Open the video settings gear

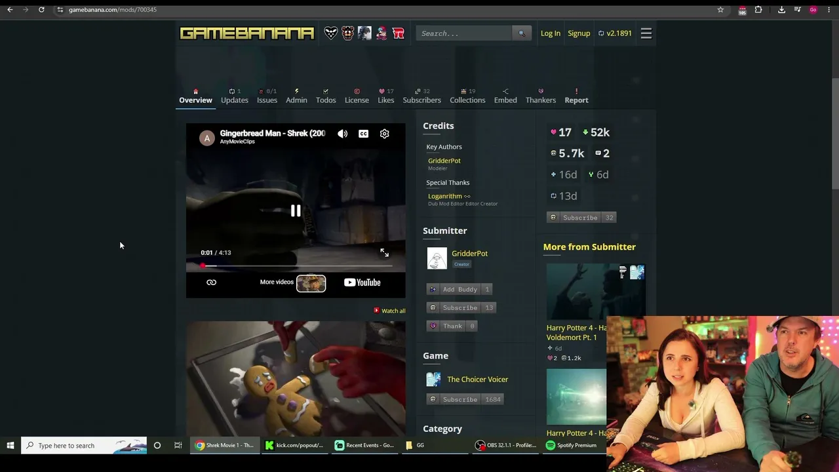385,134
